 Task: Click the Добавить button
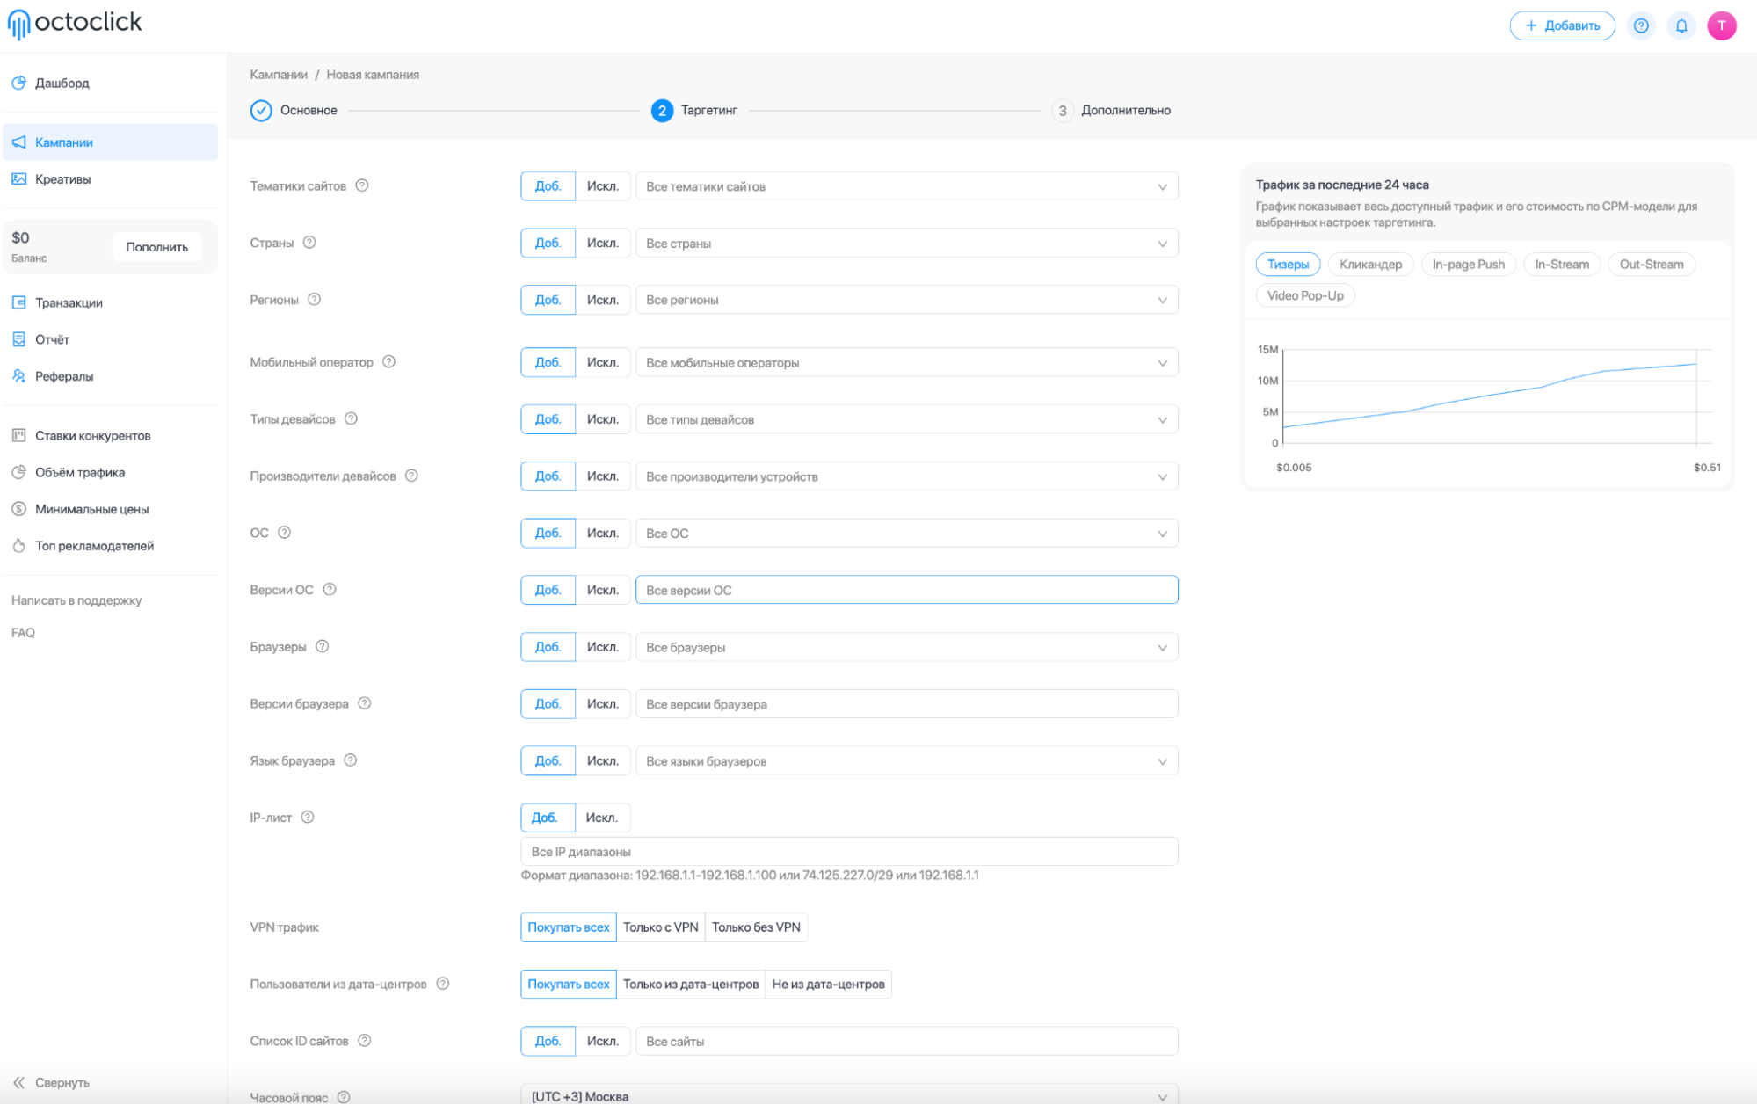tap(1562, 25)
